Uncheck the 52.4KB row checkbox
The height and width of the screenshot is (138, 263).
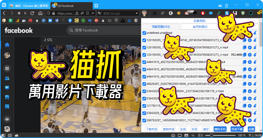[144, 77]
